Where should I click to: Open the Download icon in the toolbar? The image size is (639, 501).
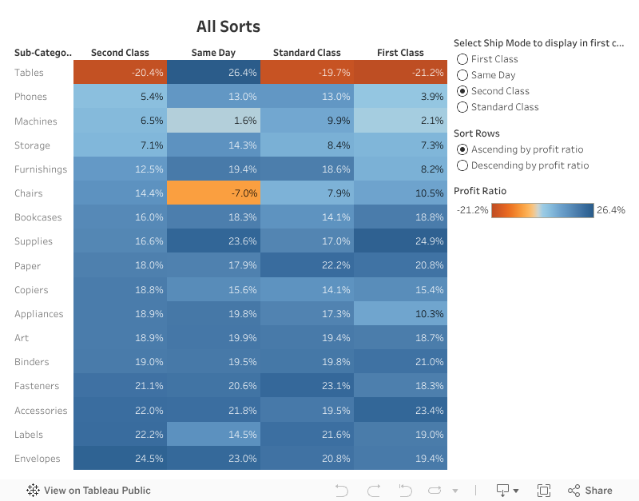pos(503,490)
